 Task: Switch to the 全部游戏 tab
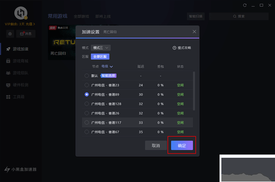pyautogui.click(x=82, y=16)
